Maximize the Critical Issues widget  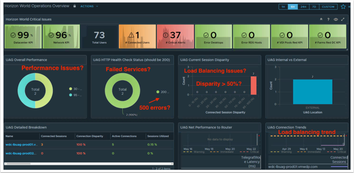click(343, 19)
